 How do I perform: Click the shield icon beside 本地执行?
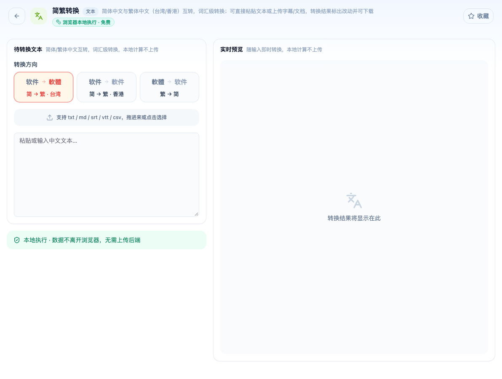click(17, 240)
